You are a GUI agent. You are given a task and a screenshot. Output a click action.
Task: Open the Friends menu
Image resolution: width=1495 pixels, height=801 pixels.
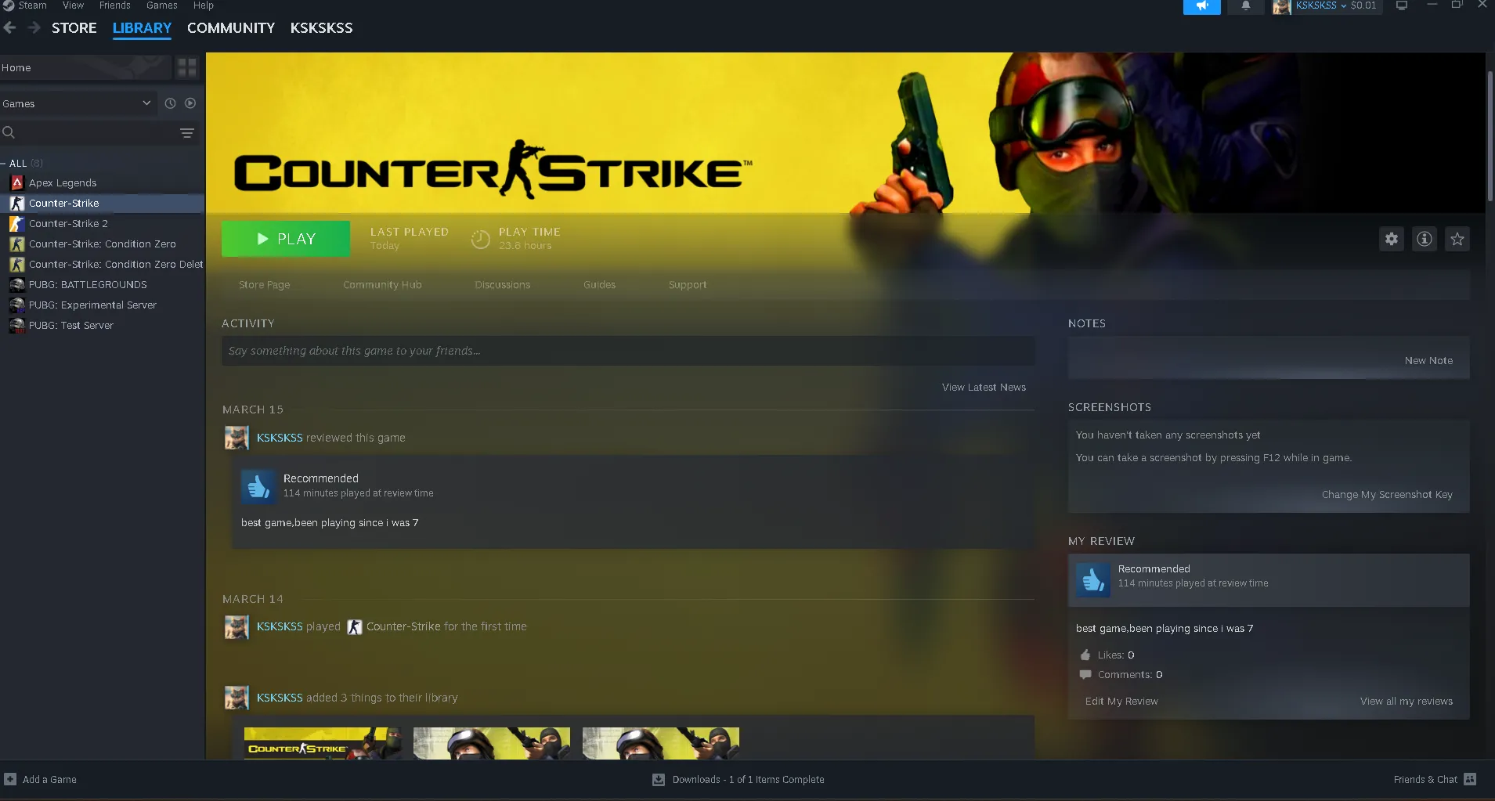click(114, 5)
